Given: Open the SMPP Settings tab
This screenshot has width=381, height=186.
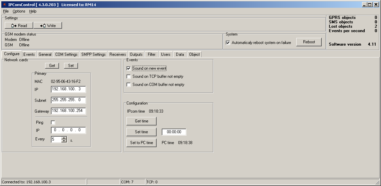Looking at the screenshot, I should (x=93, y=54).
